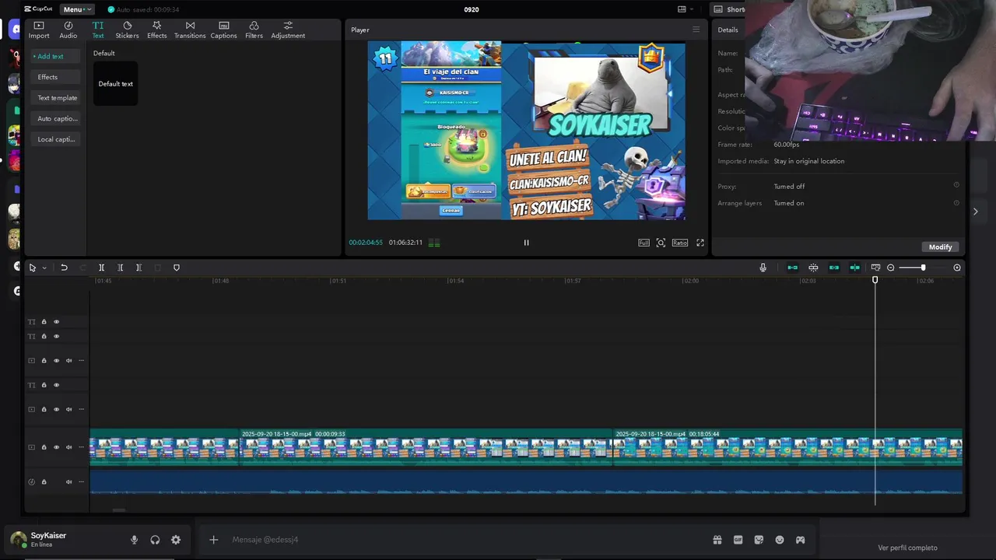Expand the cursor tool mode dropdown arrow
Screen dimensions: 996x560
44,268
